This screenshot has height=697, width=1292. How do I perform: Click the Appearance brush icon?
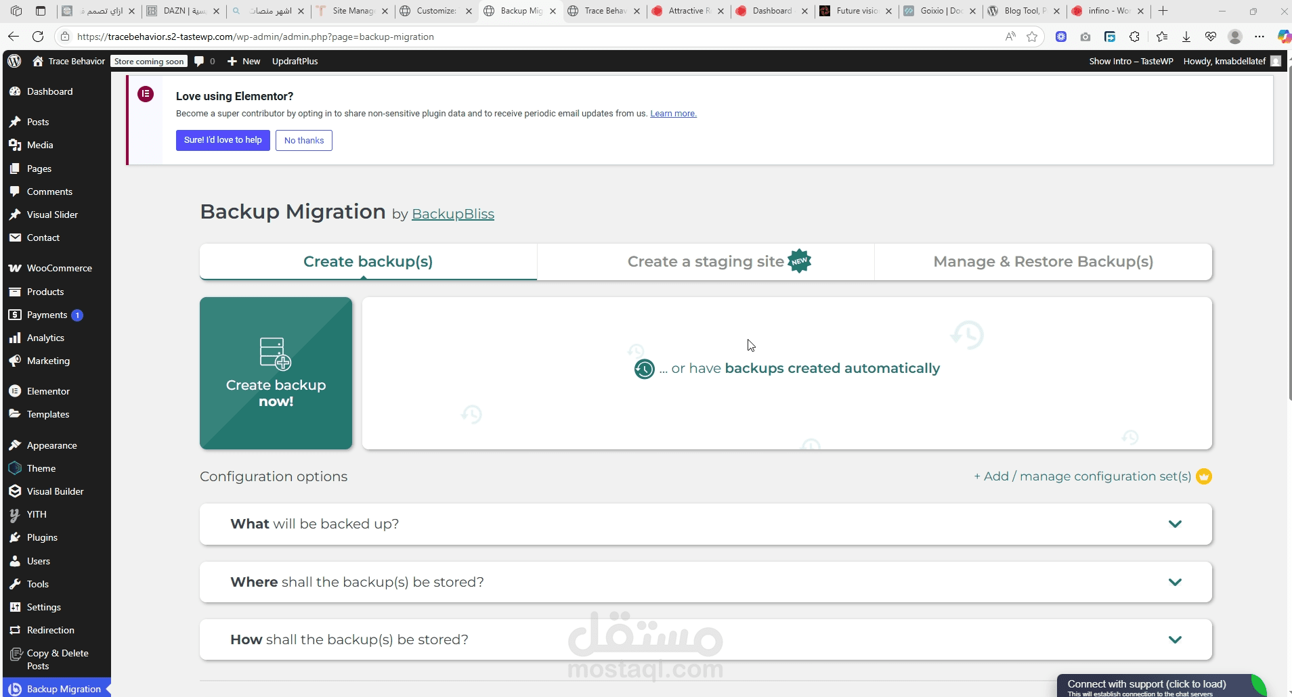point(15,445)
